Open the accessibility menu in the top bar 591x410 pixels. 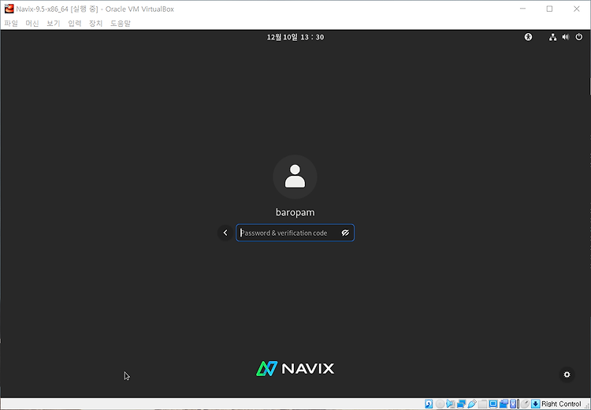click(x=528, y=37)
